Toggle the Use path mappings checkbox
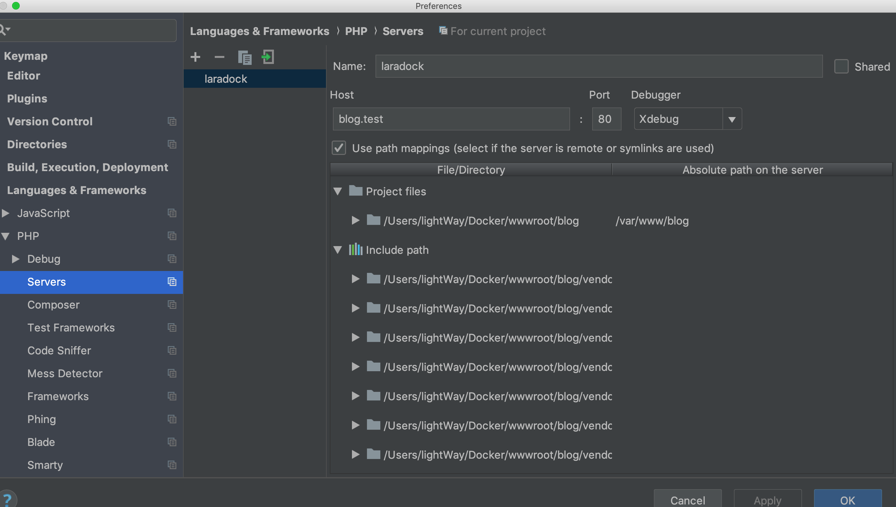This screenshot has height=507, width=896. tap(339, 148)
